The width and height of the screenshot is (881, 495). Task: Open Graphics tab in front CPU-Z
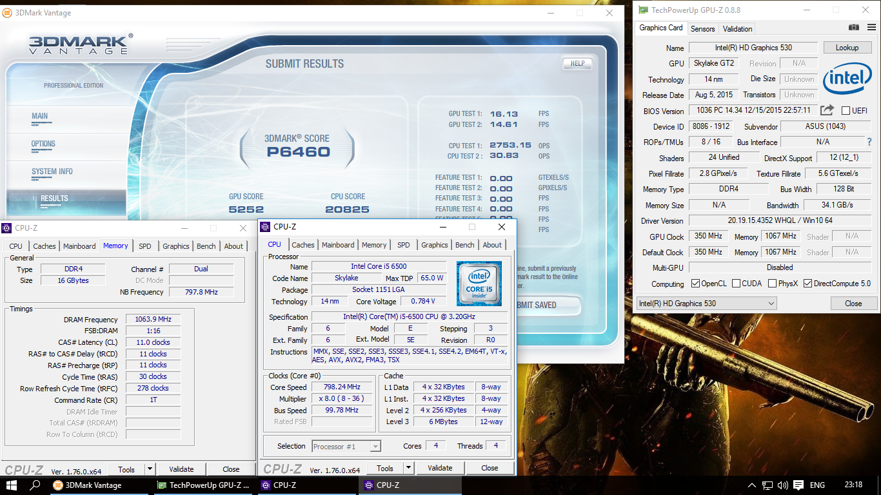tap(434, 245)
